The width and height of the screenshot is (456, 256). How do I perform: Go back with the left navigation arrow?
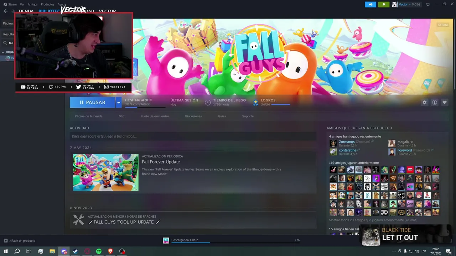[5, 11]
